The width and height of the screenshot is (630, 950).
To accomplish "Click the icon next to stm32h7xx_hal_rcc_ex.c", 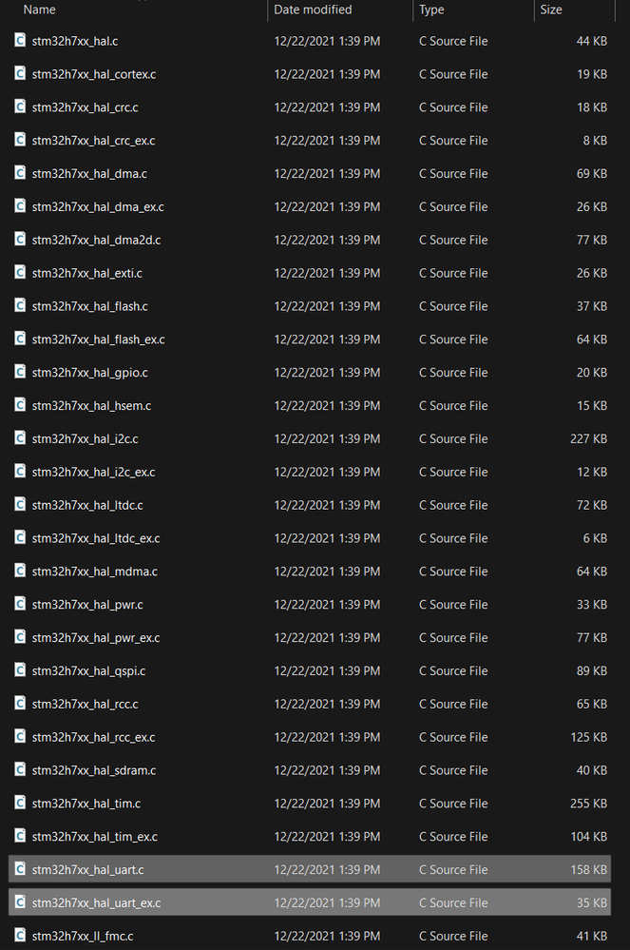I will [x=20, y=737].
